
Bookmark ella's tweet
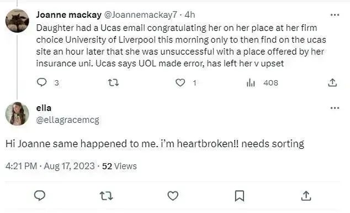coord(240,196)
